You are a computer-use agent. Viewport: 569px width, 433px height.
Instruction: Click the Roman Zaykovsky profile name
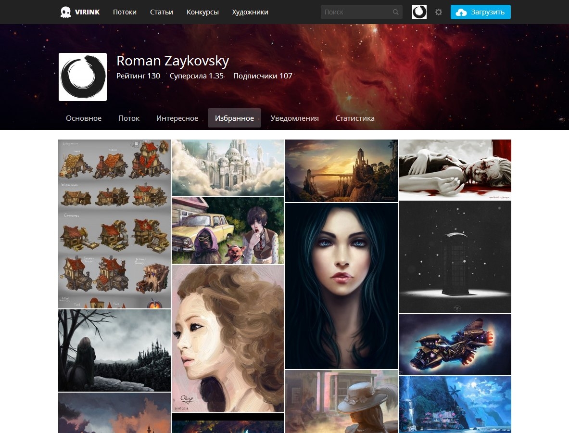point(173,61)
